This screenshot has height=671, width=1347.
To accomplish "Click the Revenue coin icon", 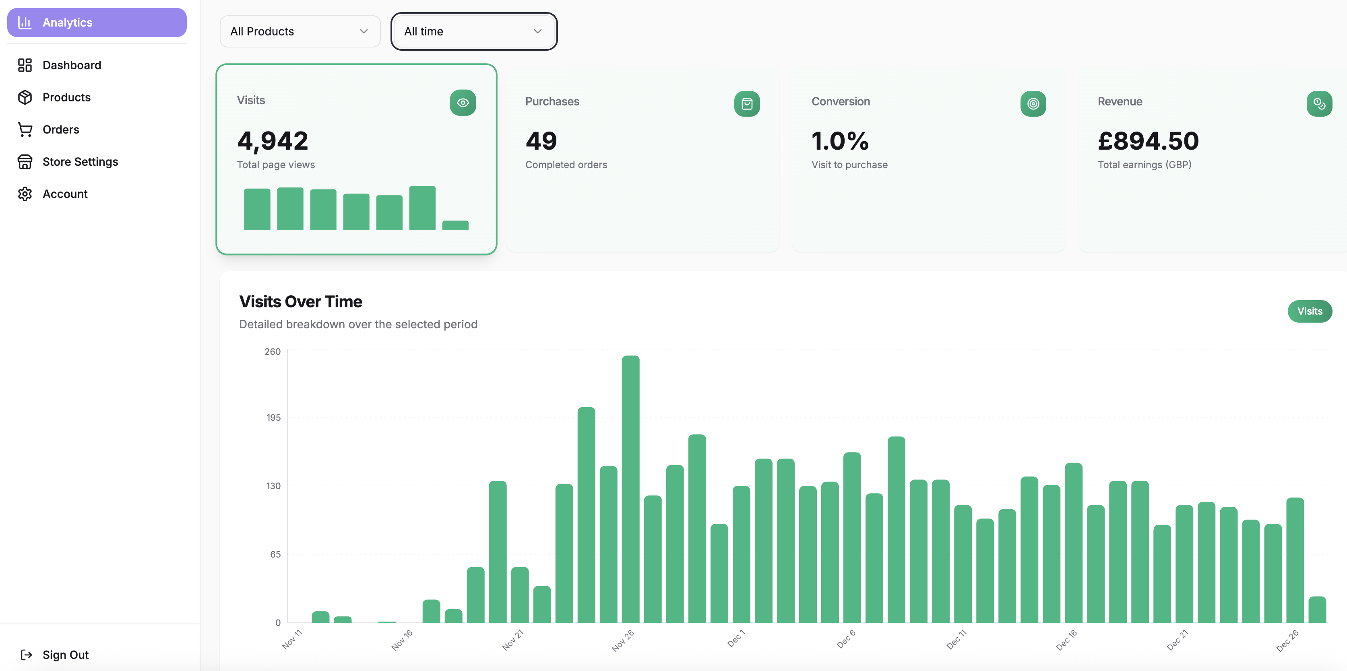I will [1320, 103].
